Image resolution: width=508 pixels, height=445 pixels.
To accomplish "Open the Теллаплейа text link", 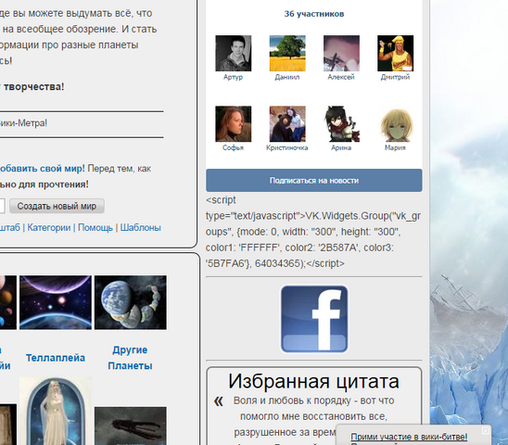I will [x=56, y=358].
